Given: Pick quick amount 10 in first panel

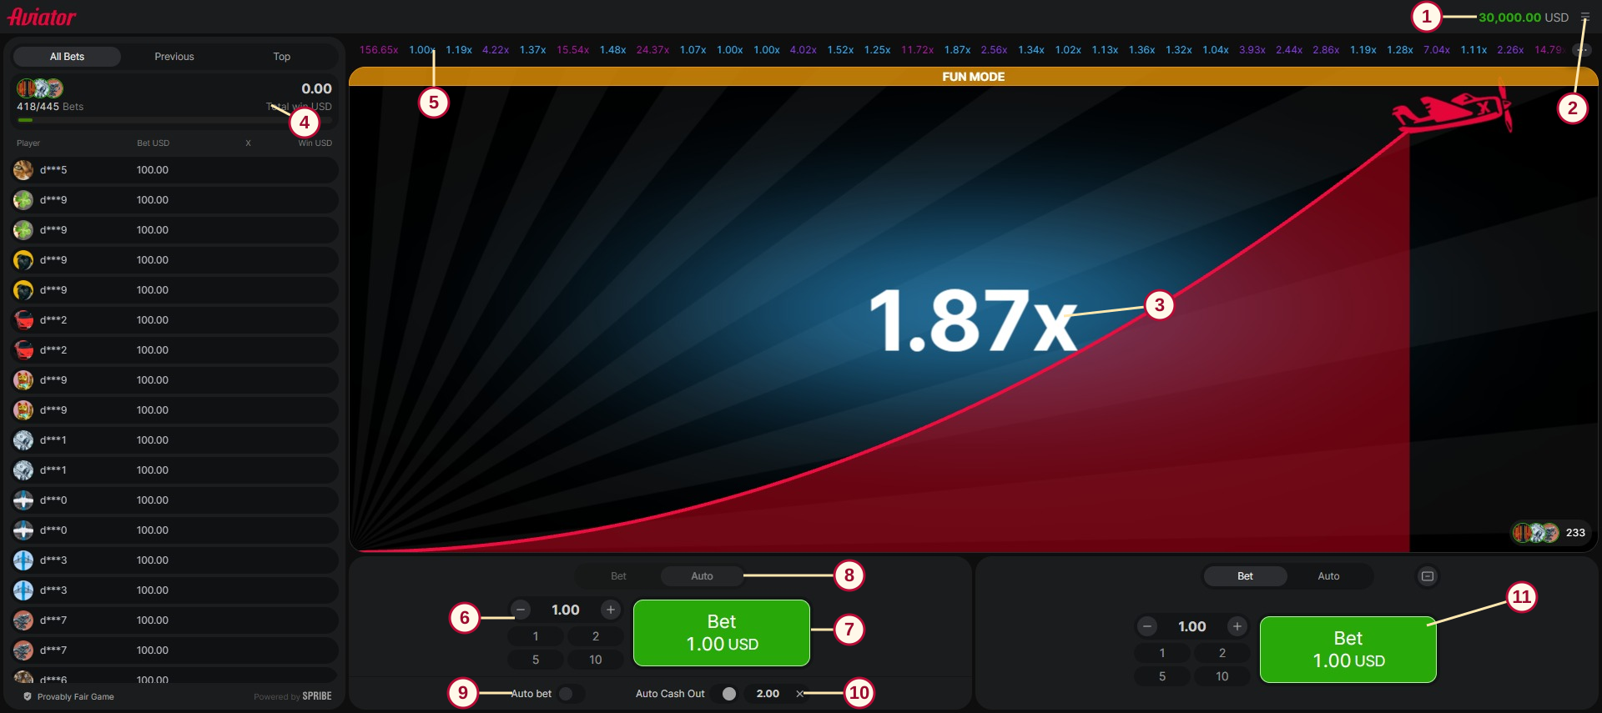Looking at the screenshot, I should [596, 660].
